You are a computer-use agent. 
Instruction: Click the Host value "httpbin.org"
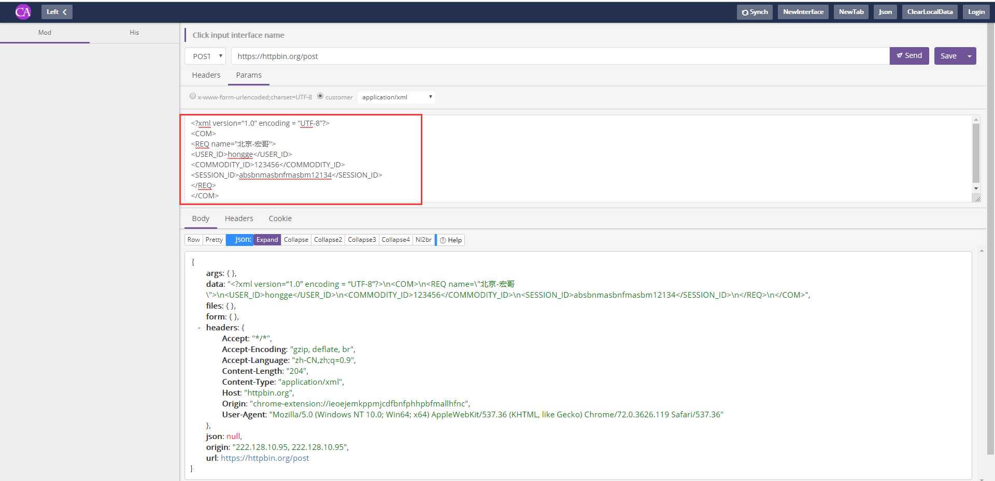(x=268, y=393)
